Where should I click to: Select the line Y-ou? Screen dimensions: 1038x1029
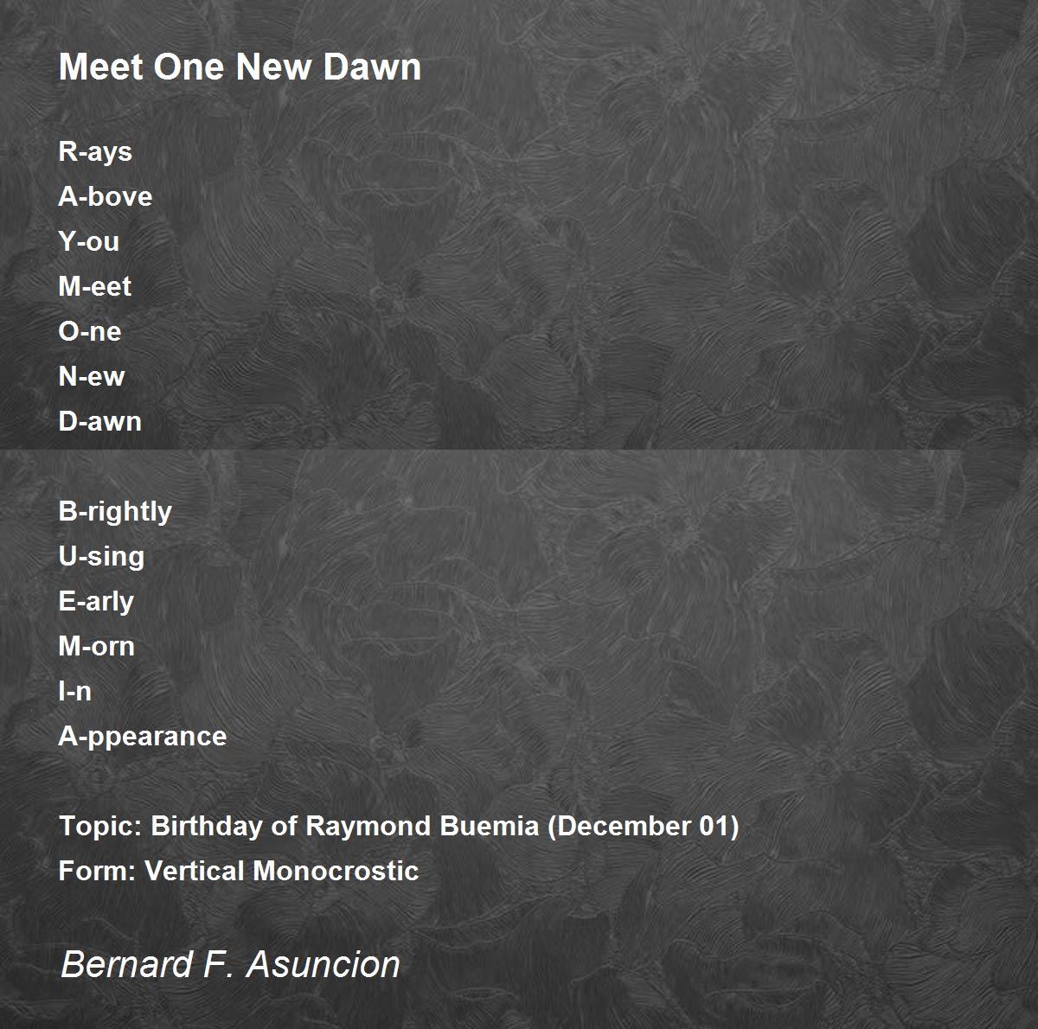pos(89,242)
